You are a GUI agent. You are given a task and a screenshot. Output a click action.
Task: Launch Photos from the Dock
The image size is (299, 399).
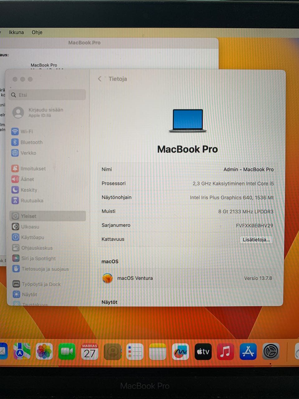(44, 352)
